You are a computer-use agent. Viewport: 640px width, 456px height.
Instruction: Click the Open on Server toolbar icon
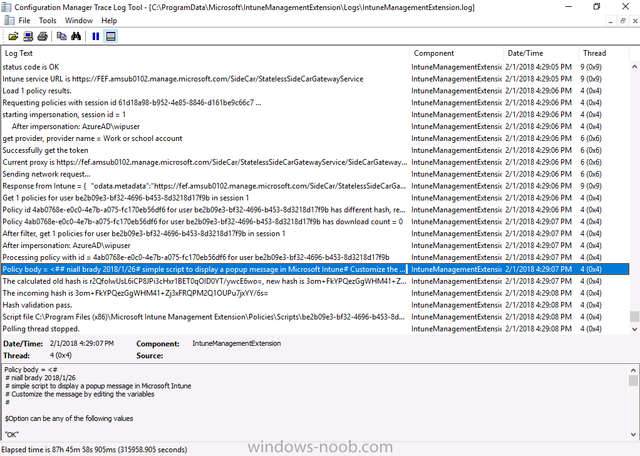(x=28, y=36)
